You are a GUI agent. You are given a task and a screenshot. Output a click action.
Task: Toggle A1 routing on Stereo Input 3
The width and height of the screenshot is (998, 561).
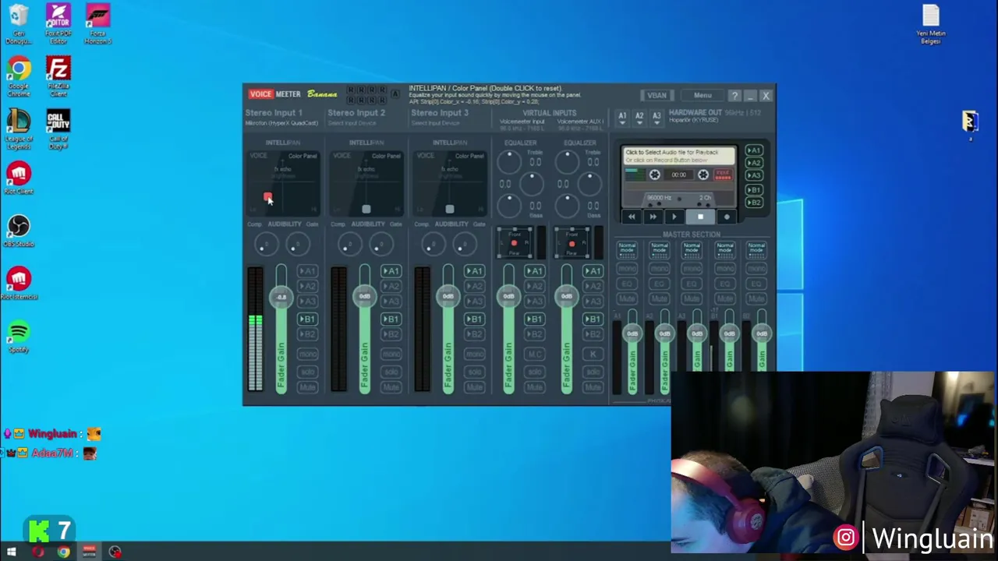coord(474,271)
